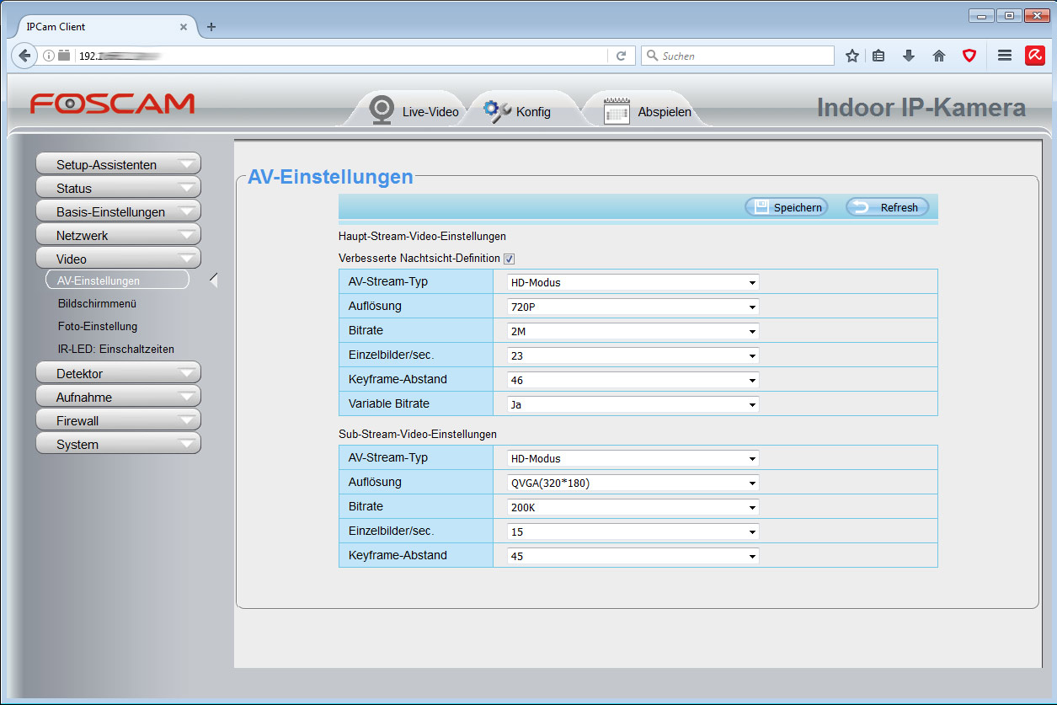Click the site info icon in address bar

(49, 56)
